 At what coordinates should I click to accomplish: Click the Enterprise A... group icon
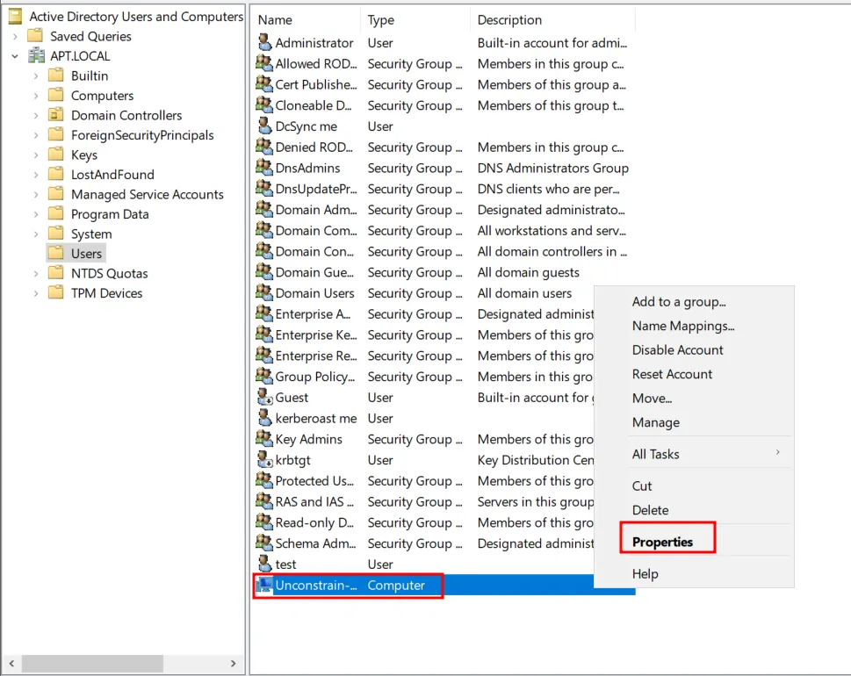pos(264,313)
